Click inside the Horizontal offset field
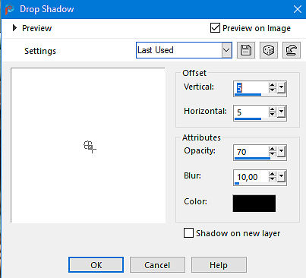The image size is (306, 278). click(x=251, y=112)
